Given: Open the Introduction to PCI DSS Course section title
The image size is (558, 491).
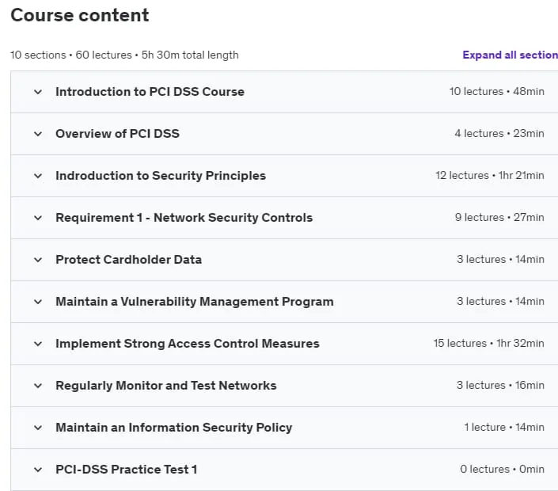Looking at the screenshot, I should (x=150, y=92).
